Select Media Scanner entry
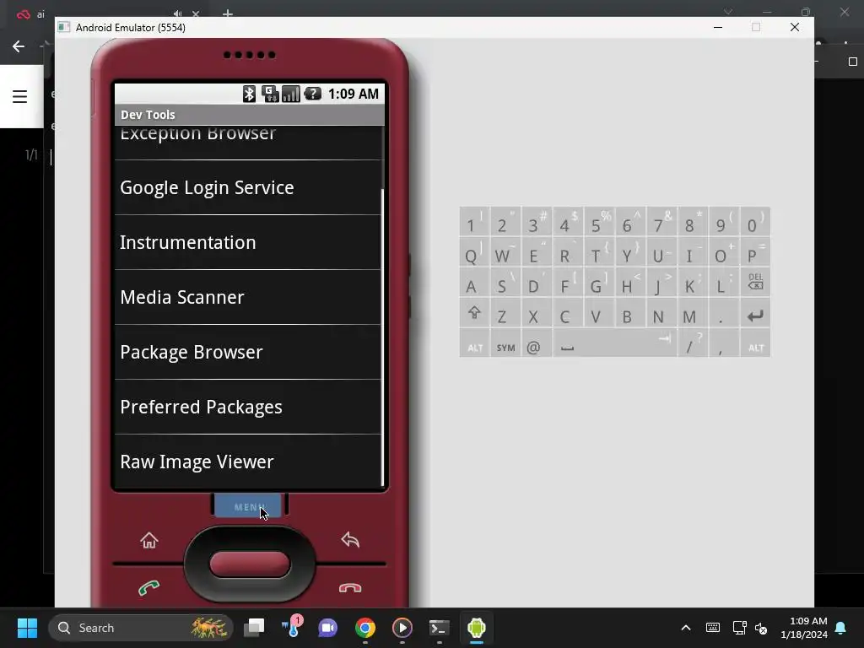The height and width of the screenshot is (648, 864). pyautogui.click(x=247, y=297)
